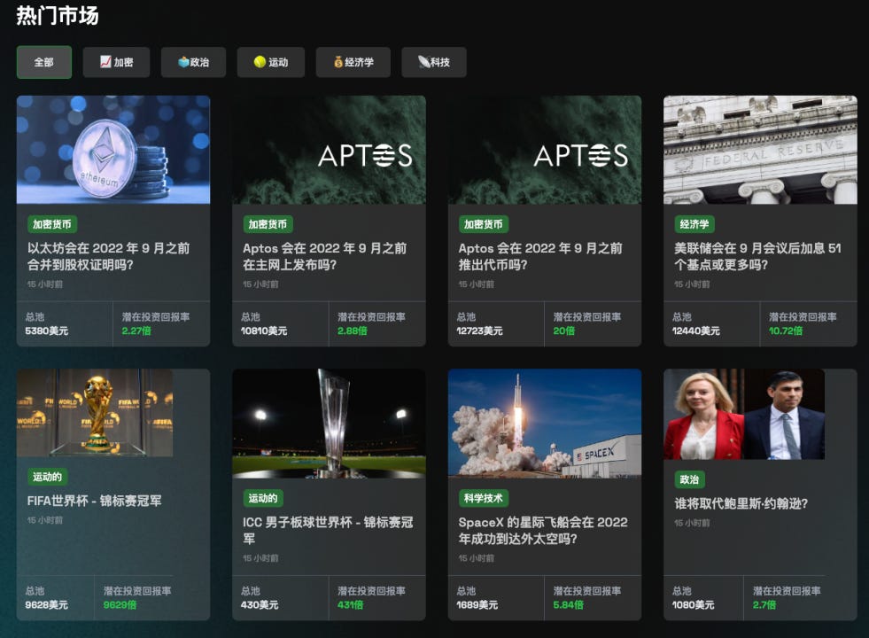Click the tennis ball icon on 运动 tab
This screenshot has width=869, height=638.
[x=260, y=62]
